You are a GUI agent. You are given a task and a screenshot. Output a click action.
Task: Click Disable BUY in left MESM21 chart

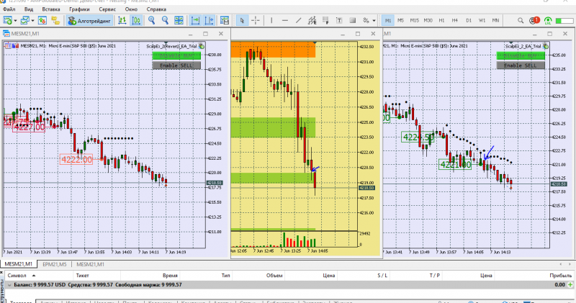pyautogui.click(x=176, y=56)
